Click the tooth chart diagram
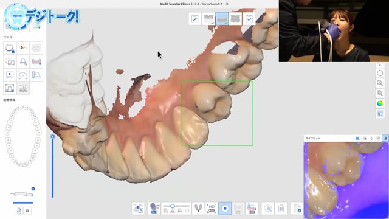 (x=23, y=136)
